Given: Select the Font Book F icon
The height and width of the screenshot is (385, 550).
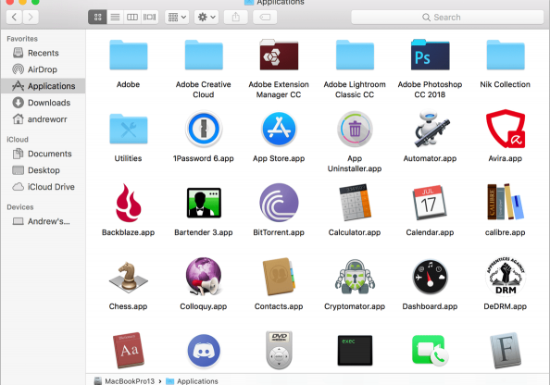Looking at the screenshot, I should click(x=506, y=350).
